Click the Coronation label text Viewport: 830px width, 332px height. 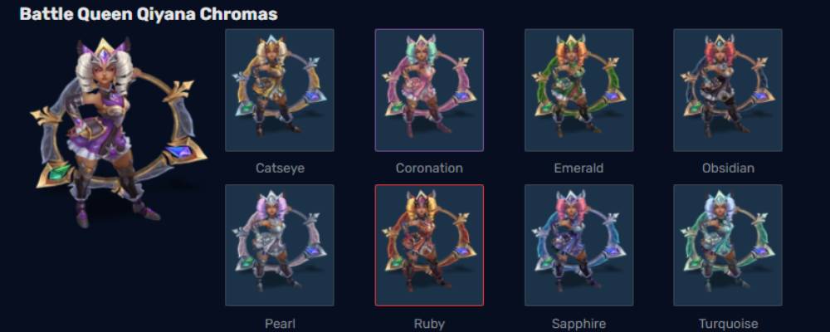(x=429, y=168)
